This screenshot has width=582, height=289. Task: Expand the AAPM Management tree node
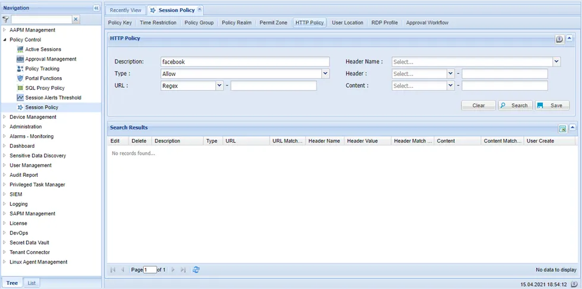[5, 30]
